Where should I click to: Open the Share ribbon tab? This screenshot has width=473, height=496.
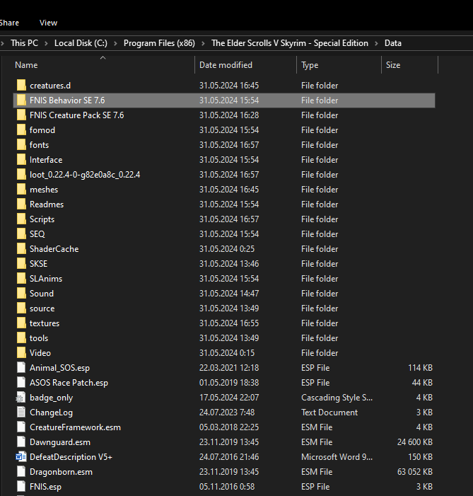click(x=9, y=23)
